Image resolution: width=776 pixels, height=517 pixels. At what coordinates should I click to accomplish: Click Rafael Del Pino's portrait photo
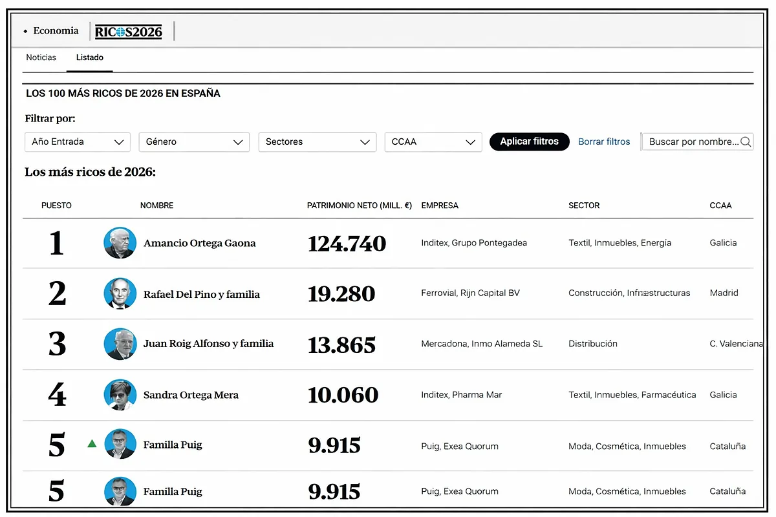tap(120, 293)
